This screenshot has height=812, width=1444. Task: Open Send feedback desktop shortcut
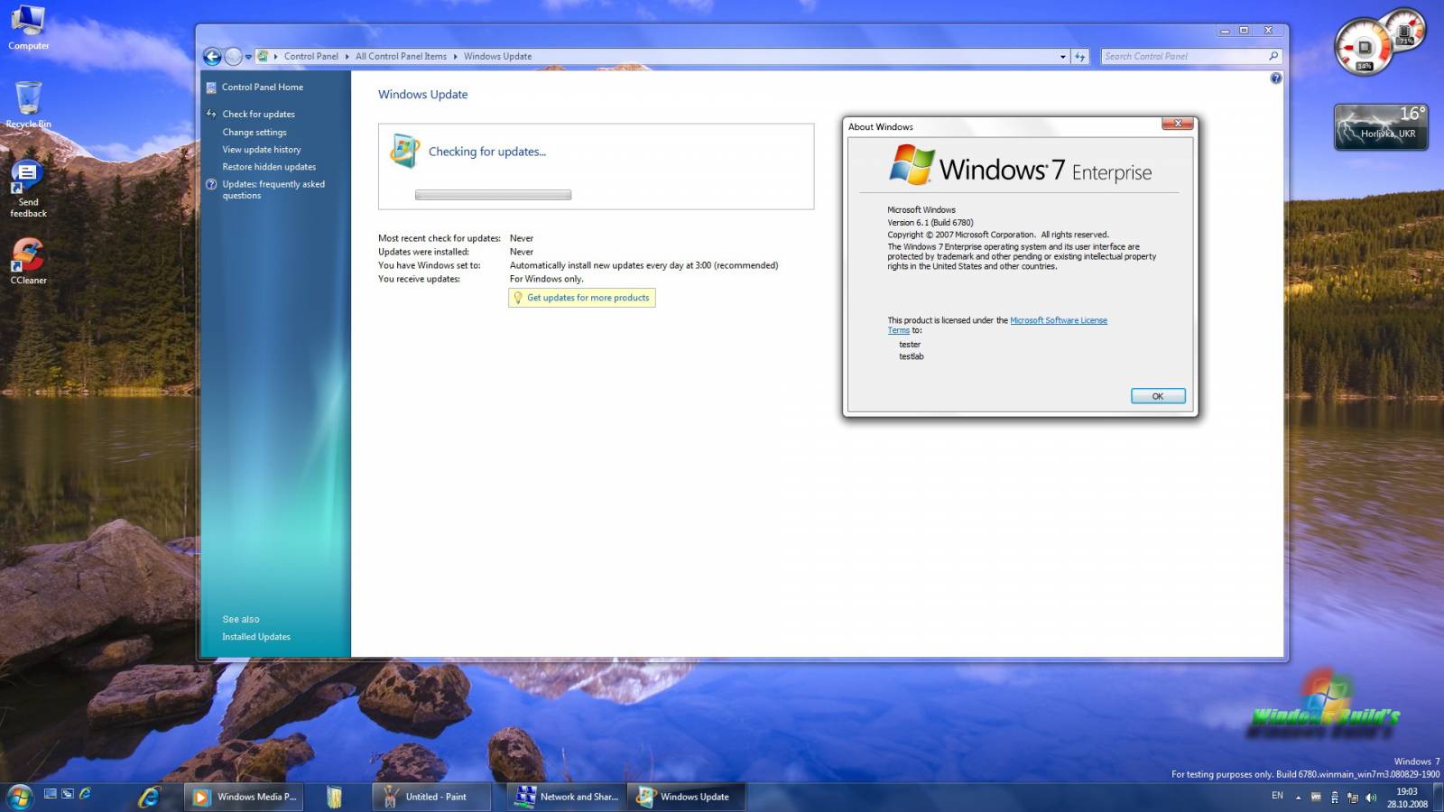28,189
